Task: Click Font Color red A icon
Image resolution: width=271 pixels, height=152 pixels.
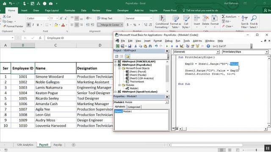Action: tap(63, 25)
